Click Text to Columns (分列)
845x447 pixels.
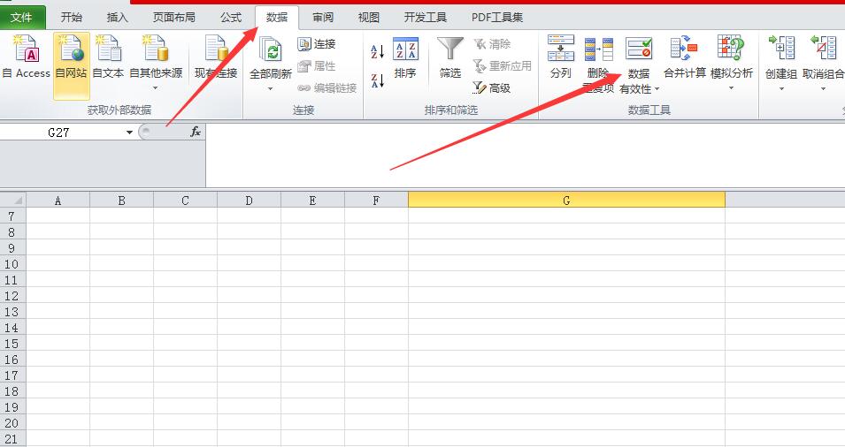[560, 57]
